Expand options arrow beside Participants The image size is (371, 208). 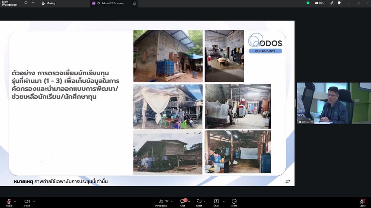point(172,201)
